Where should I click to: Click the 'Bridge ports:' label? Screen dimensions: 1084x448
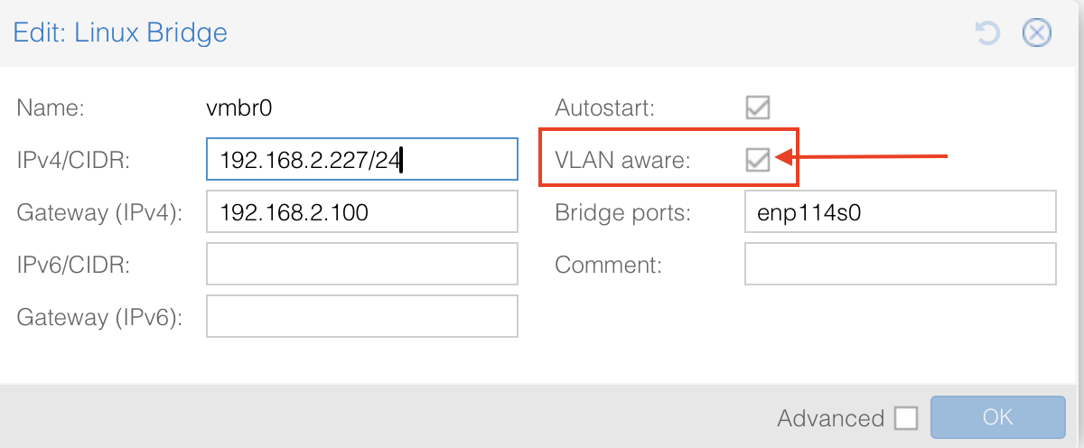point(622,213)
